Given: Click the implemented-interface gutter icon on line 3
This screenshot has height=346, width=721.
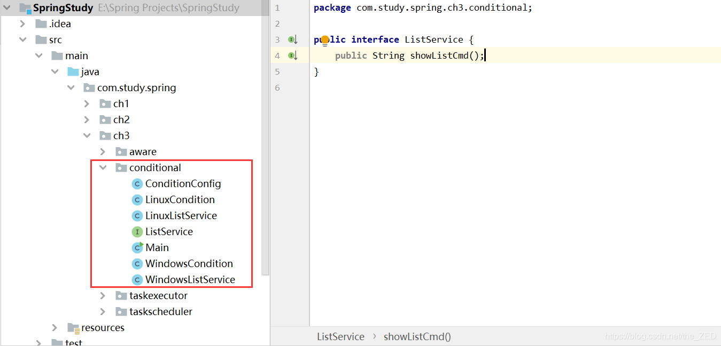Looking at the screenshot, I should coord(291,39).
